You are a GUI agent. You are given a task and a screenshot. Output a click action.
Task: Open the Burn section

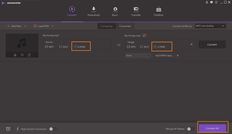coord(115,11)
